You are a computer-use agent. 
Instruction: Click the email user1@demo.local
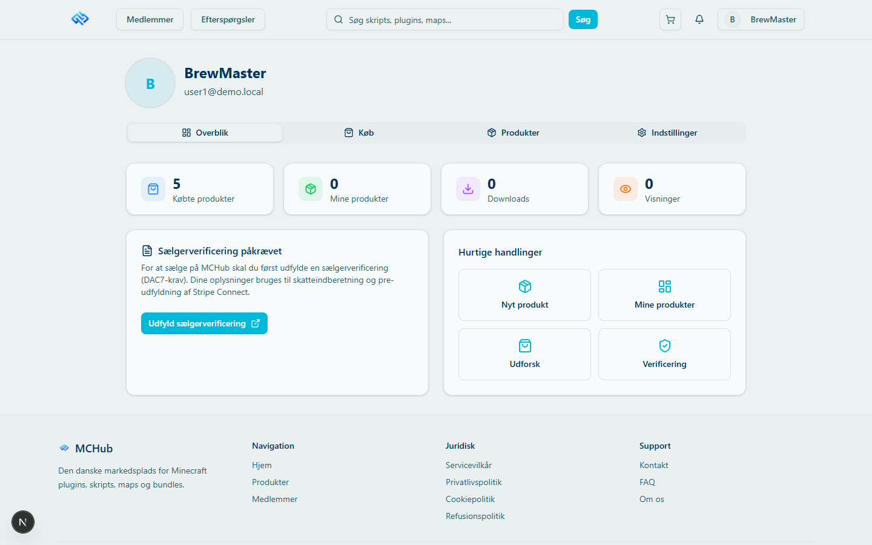[223, 92]
